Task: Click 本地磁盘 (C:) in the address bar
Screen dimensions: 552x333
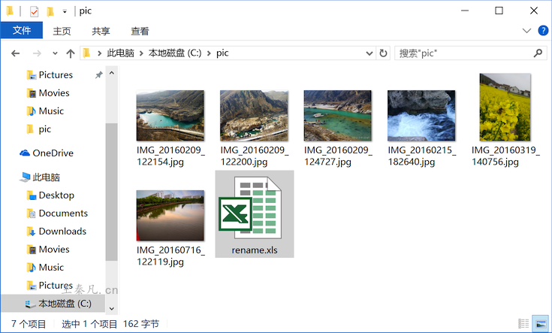Action: tap(175, 53)
